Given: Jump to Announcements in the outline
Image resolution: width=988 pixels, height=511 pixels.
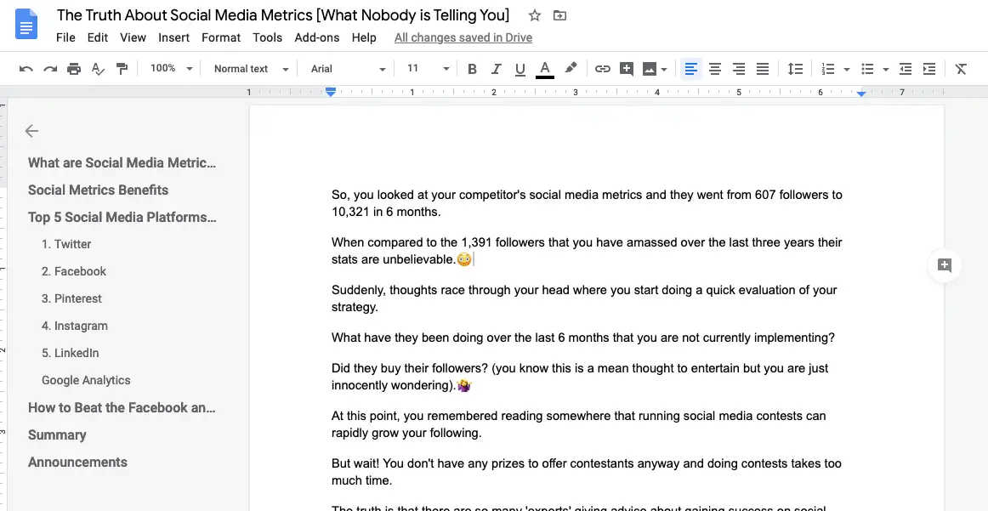Looking at the screenshot, I should [x=77, y=462].
